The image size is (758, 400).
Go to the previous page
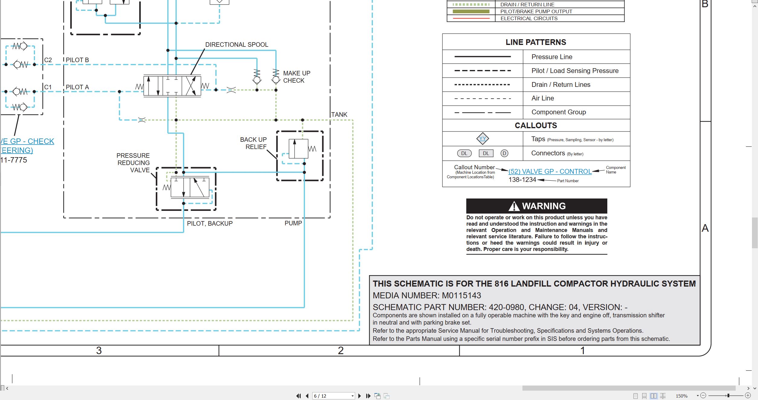(307, 396)
